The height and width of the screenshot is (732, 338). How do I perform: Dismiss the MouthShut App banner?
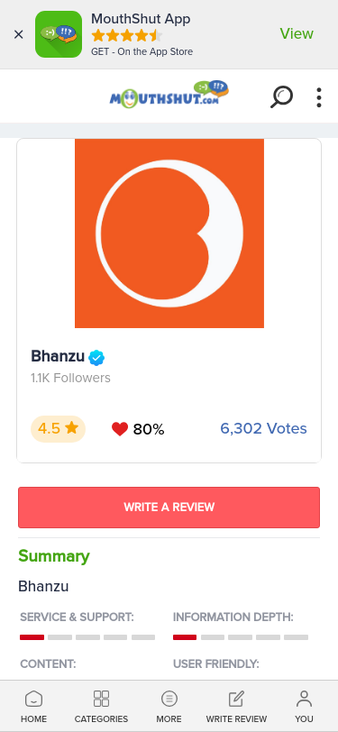click(19, 34)
